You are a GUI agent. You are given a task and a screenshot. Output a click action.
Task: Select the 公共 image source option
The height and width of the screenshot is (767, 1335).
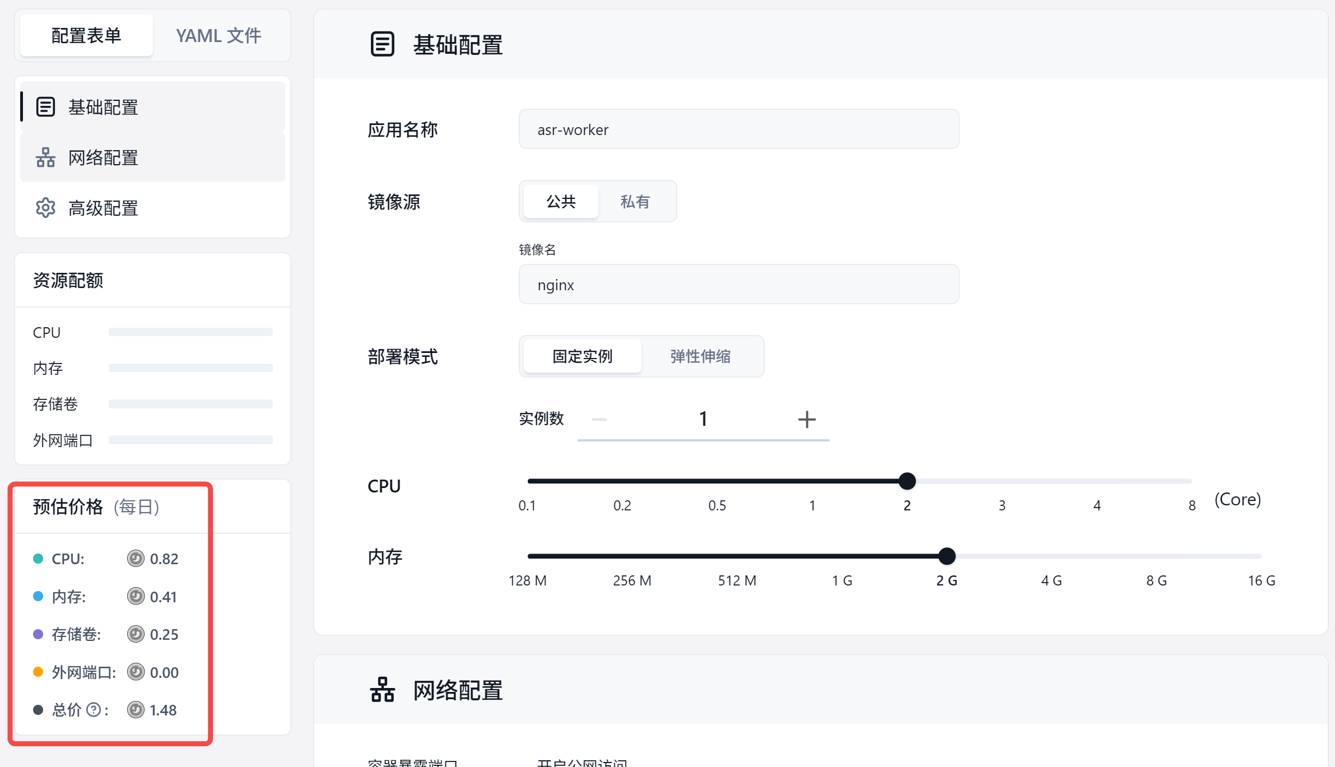(561, 201)
